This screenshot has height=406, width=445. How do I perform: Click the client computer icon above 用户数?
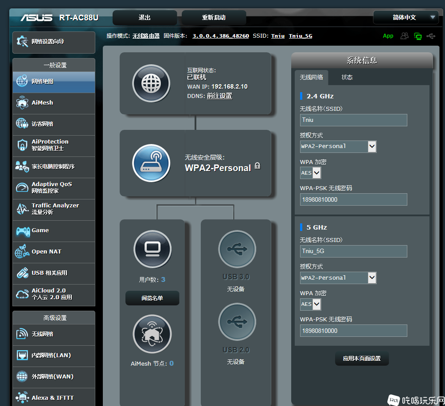point(152,249)
